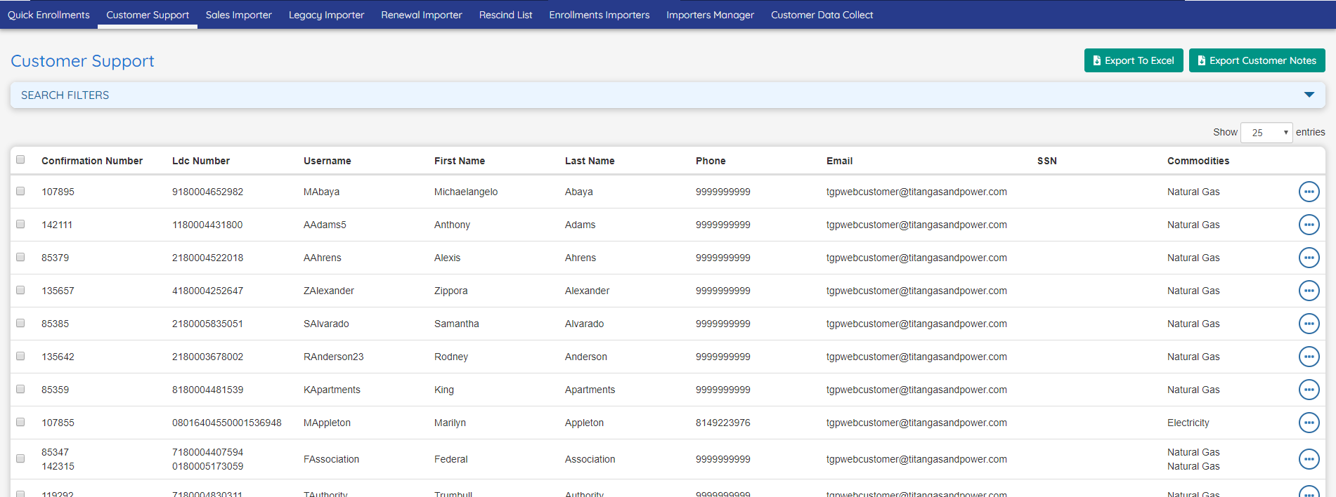The height and width of the screenshot is (497, 1336).
Task: Click phone number 8149223976
Action: coord(723,423)
